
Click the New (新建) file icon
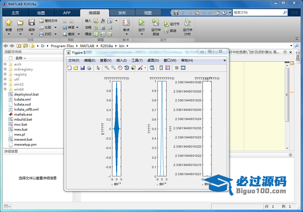pyautogui.click(x=9, y=22)
